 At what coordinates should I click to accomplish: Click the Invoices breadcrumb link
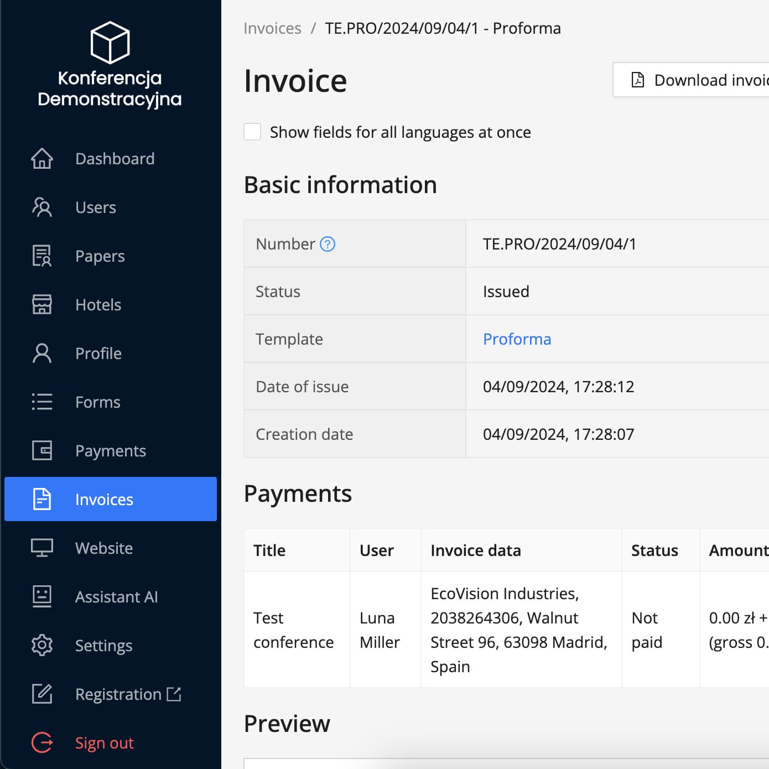coord(272,28)
